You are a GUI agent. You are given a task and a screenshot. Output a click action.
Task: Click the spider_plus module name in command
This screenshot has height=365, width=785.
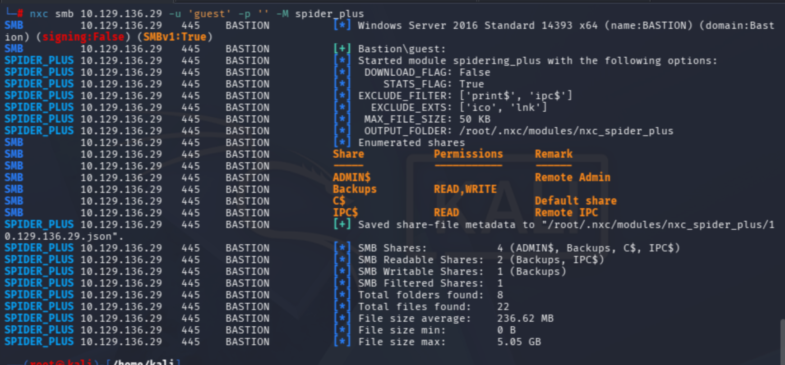click(329, 14)
